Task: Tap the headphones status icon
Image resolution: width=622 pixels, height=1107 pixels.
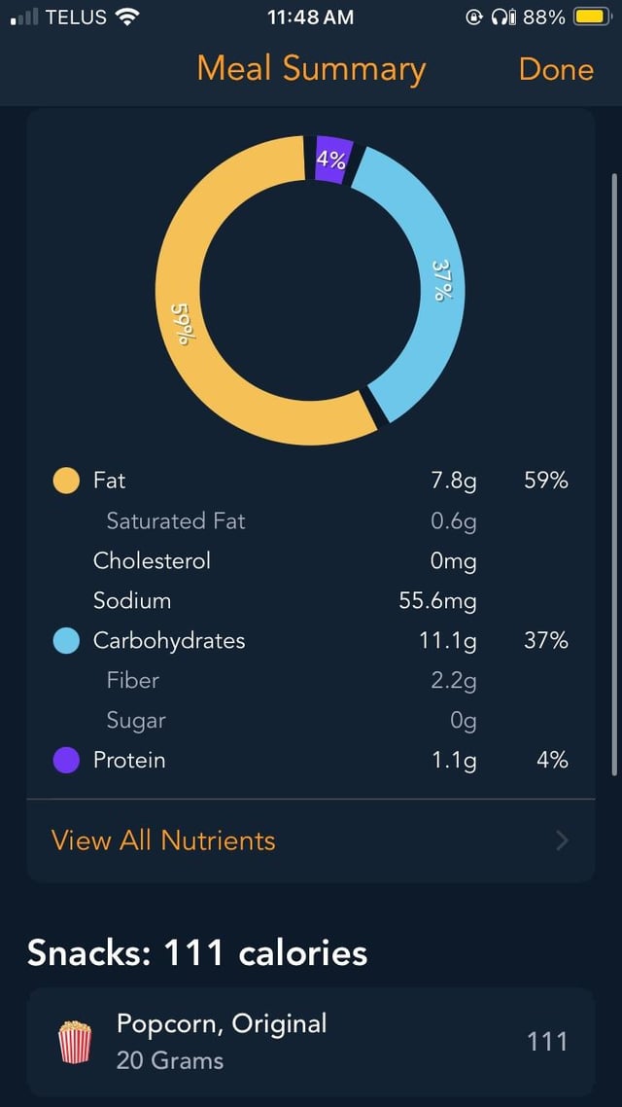Action: [x=501, y=17]
